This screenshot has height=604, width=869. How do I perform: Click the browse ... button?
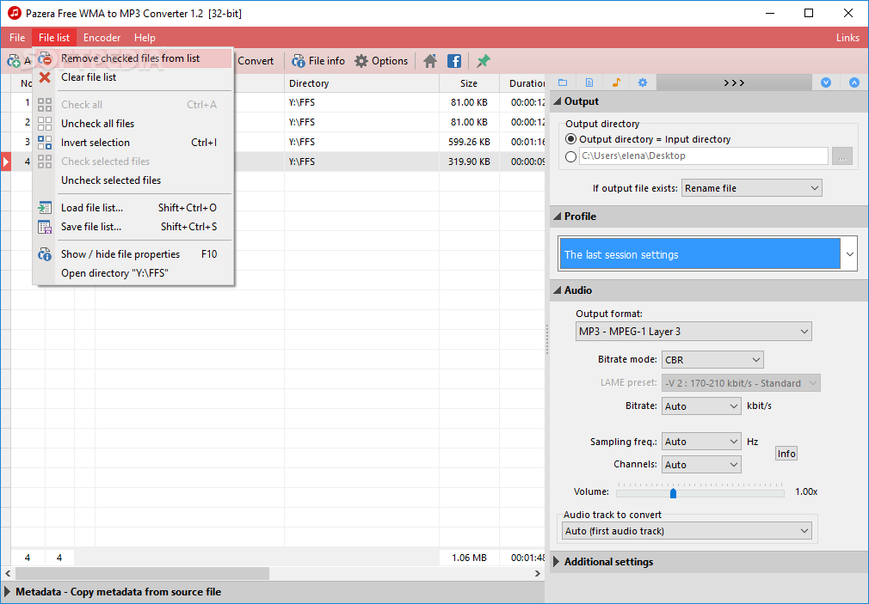[x=841, y=156]
